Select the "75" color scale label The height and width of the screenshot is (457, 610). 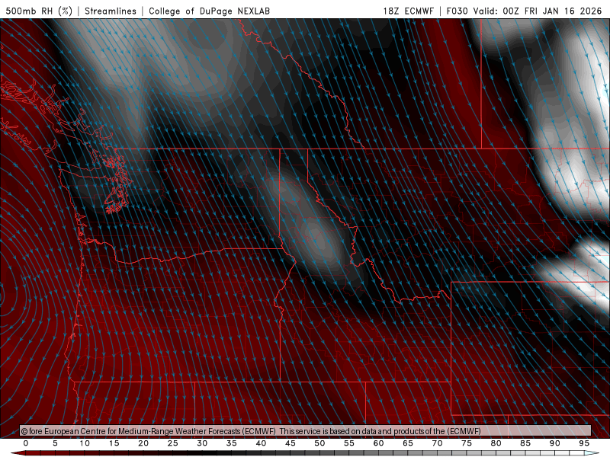[467, 443]
